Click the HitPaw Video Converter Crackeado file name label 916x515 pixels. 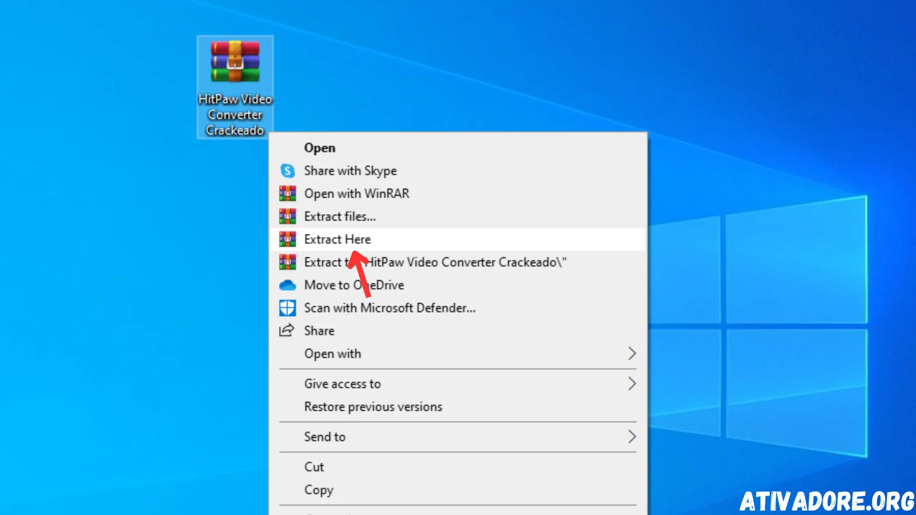point(235,115)
